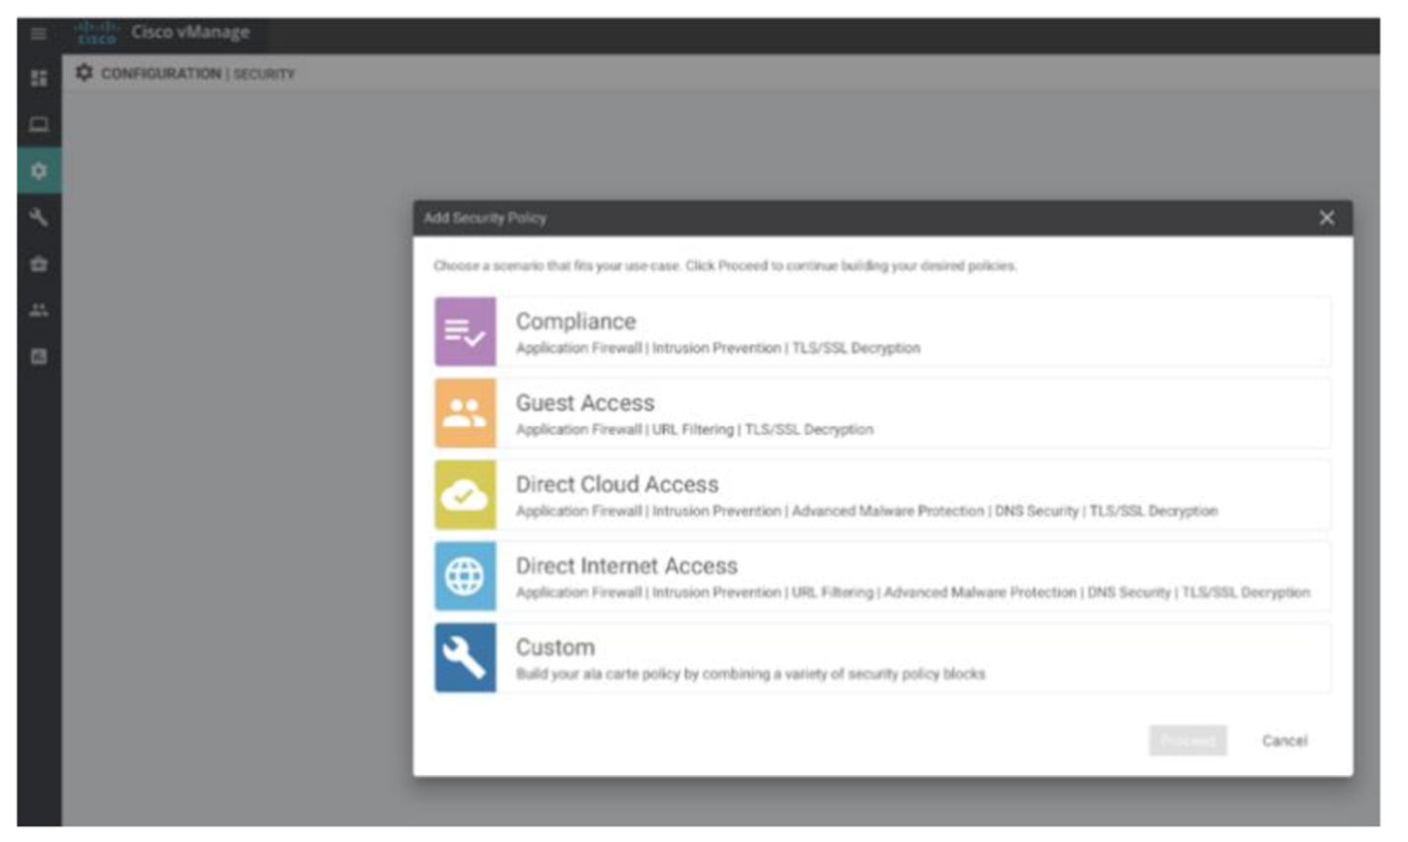Viewport: 1408px width, 842px height.
Task: Open the Monitor sidebar icon
Action: point(38,124)
